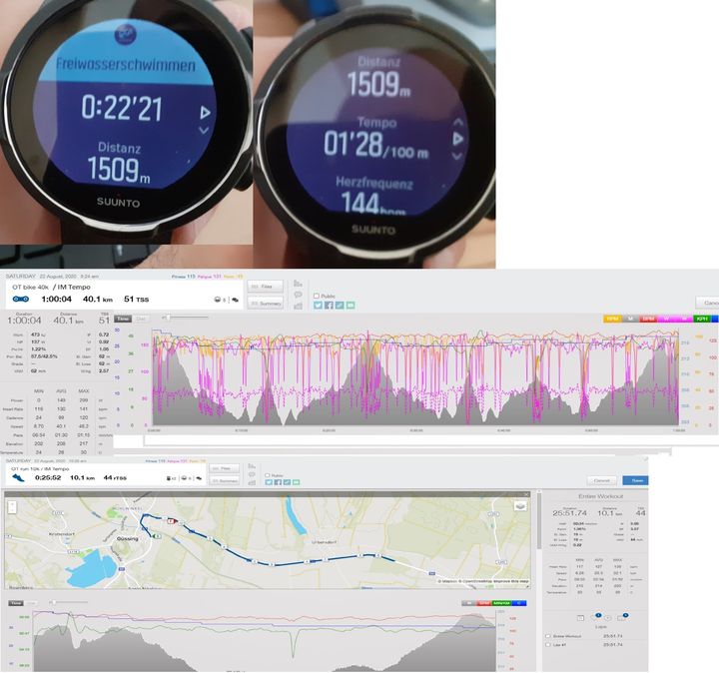
Task: Check the Lap #1 checkbox
Action: (x=548, y=645)
